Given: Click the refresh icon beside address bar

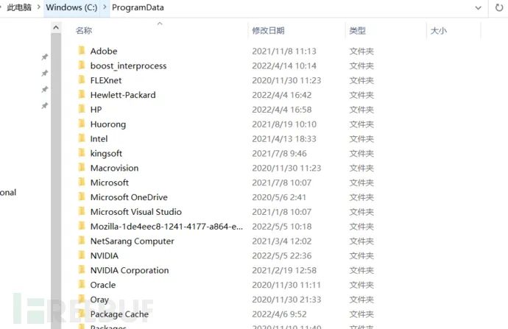Looking at the screenshot, I should tap(499, 7).
